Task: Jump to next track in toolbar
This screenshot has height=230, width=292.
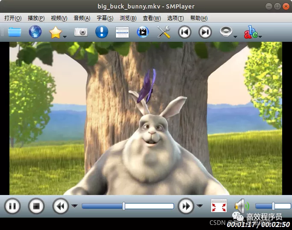Action: tap(205, 32)
